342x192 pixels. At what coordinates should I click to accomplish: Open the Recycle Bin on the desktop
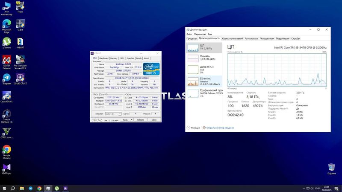331,169
